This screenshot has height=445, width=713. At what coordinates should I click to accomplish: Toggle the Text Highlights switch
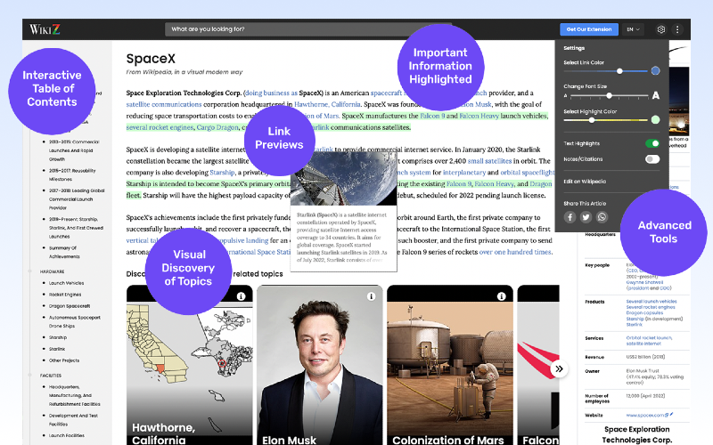point(652,143)
